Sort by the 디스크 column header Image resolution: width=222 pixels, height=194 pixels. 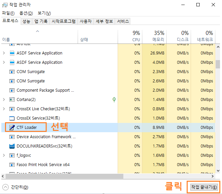179,37
